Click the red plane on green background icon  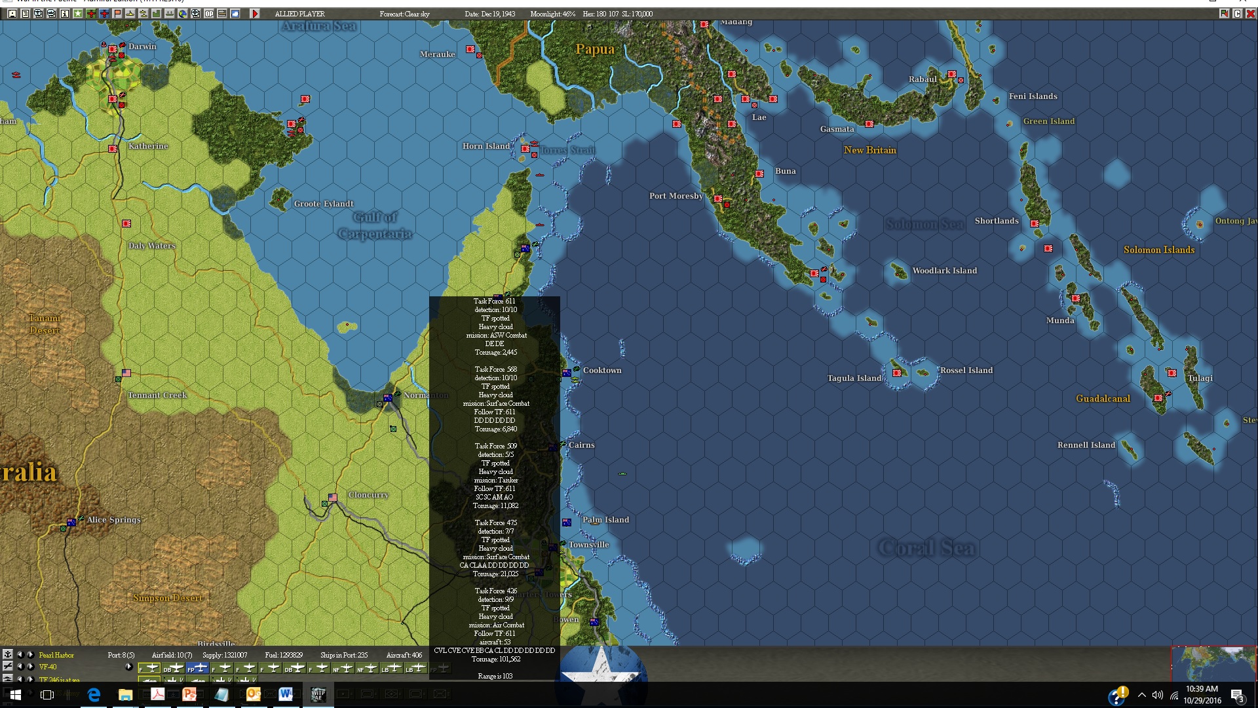pos(91,13)
